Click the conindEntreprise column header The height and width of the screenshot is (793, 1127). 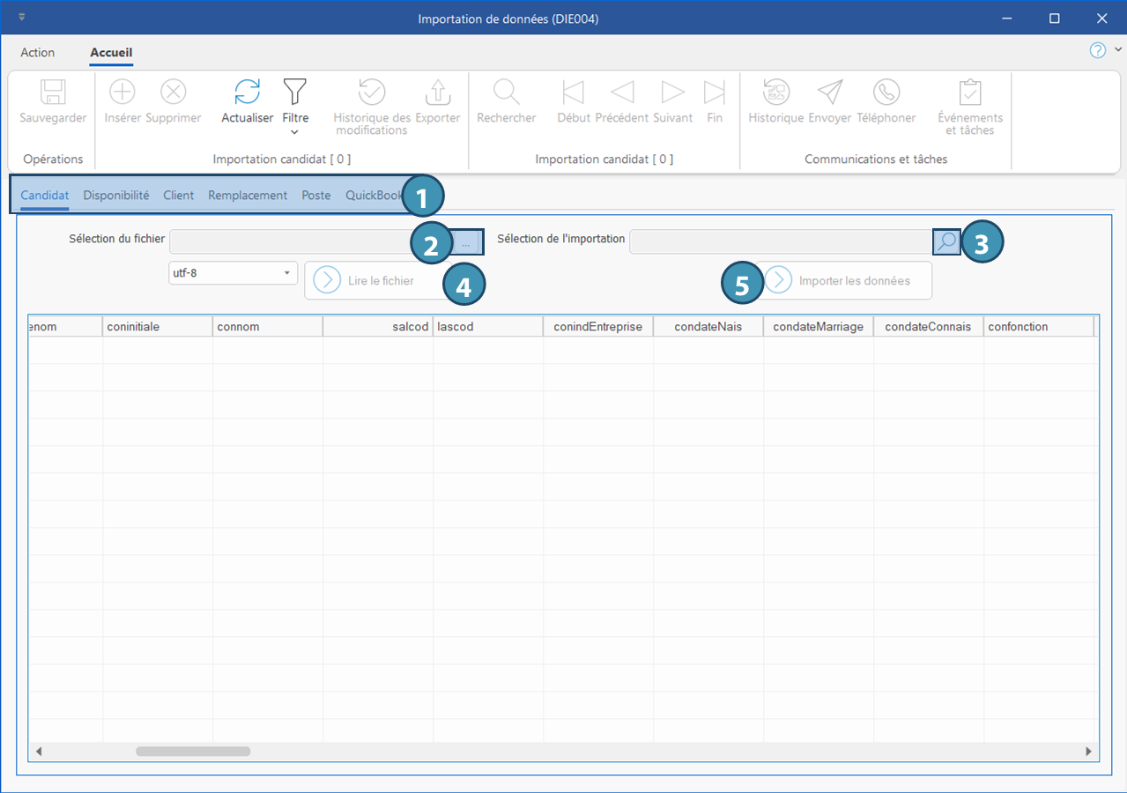pyautogui.click(x=597, y=327)
